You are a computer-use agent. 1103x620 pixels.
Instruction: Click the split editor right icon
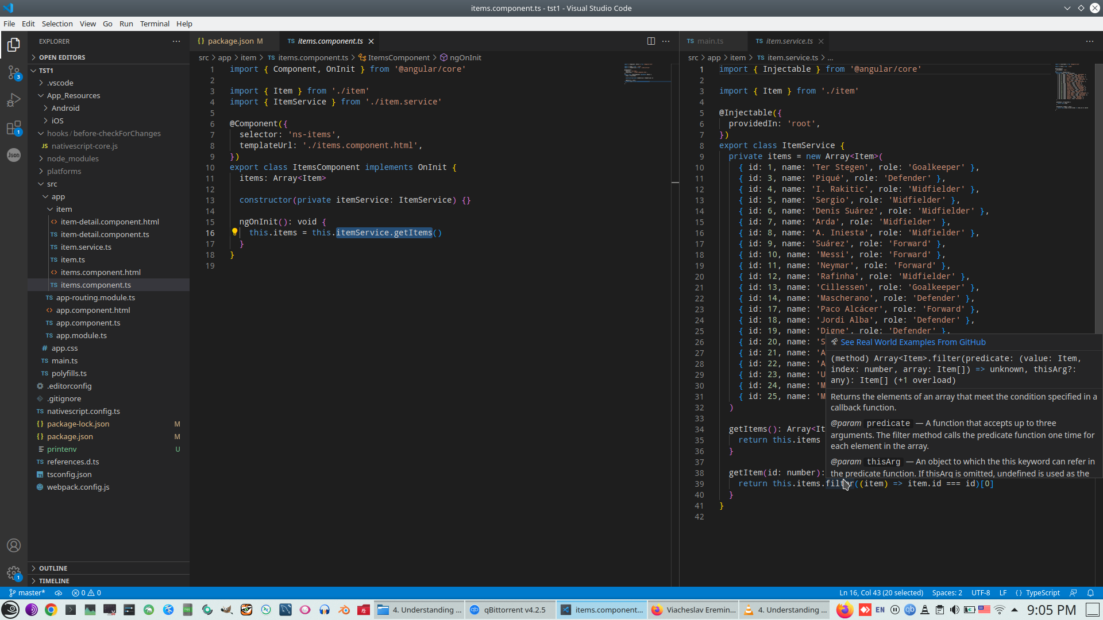651,41
